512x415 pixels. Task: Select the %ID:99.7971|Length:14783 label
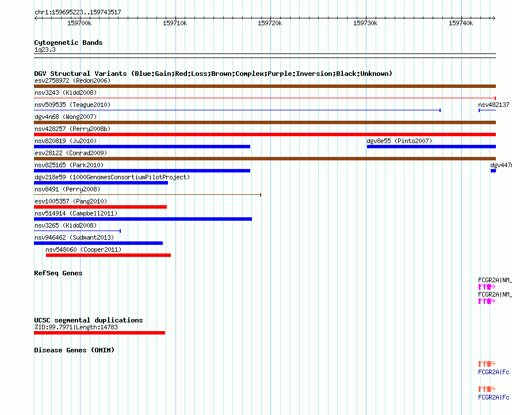point(76,327)
